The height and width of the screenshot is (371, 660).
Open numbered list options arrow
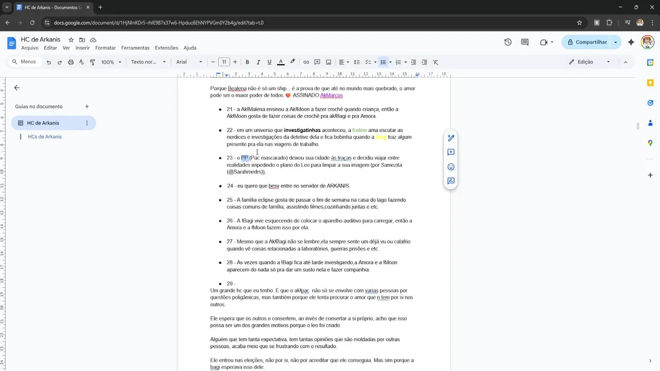pyautogui.click(x=405, y=62)
